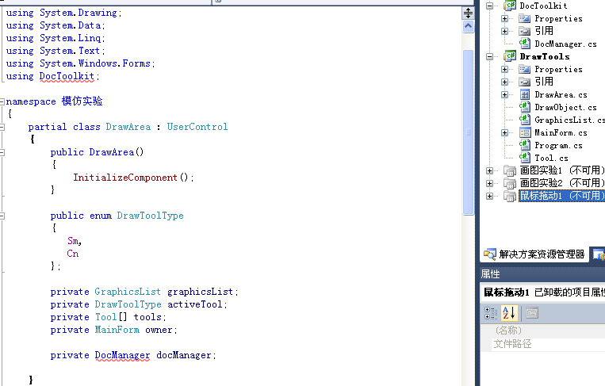Screen dimensions: 605x386
Task: Click the DocToolkit 引用 references icon
Action: pyautogui.click(x=524, y=31)
